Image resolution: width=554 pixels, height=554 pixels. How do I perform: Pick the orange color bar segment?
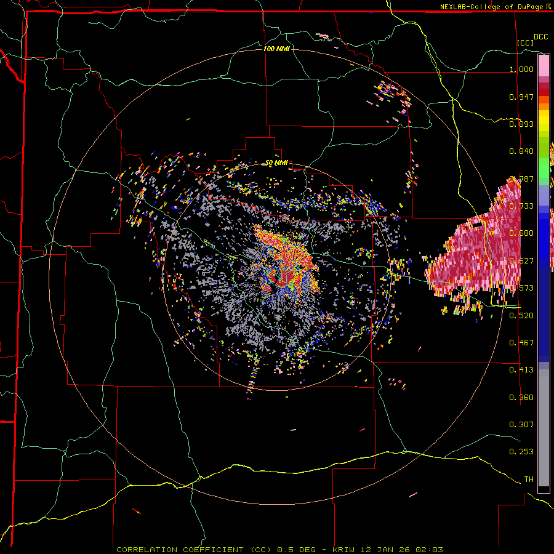[544, 106]
